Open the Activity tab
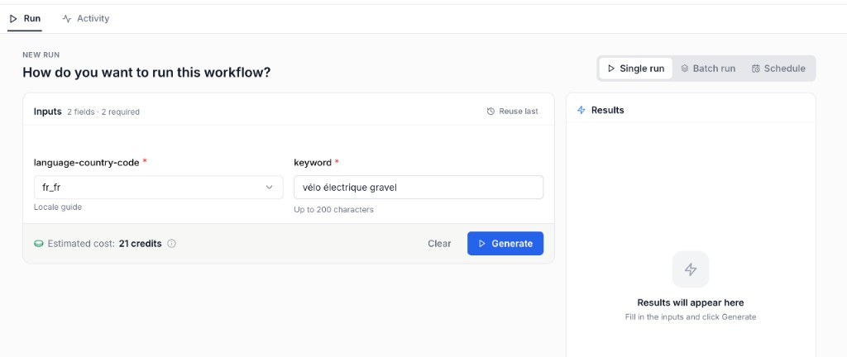This screenshot has height=357, width=847. pos(85,18)
